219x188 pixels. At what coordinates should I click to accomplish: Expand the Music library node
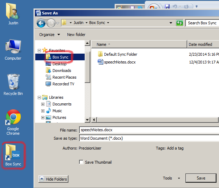(43, 111)
